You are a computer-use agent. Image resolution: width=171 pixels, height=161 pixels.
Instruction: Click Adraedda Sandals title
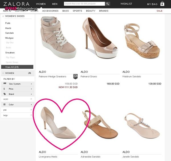coord(90,157)
